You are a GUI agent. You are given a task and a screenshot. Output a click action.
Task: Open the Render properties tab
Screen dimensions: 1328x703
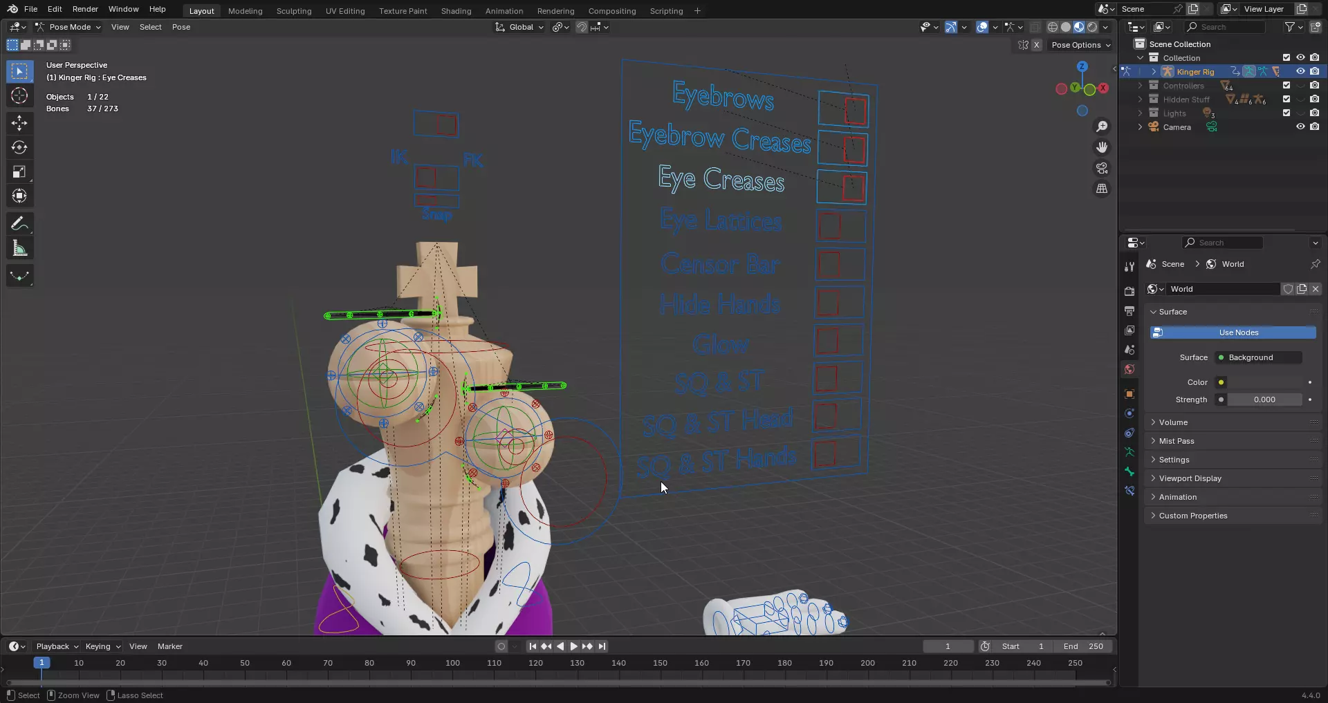click(x=1129, y=292)
